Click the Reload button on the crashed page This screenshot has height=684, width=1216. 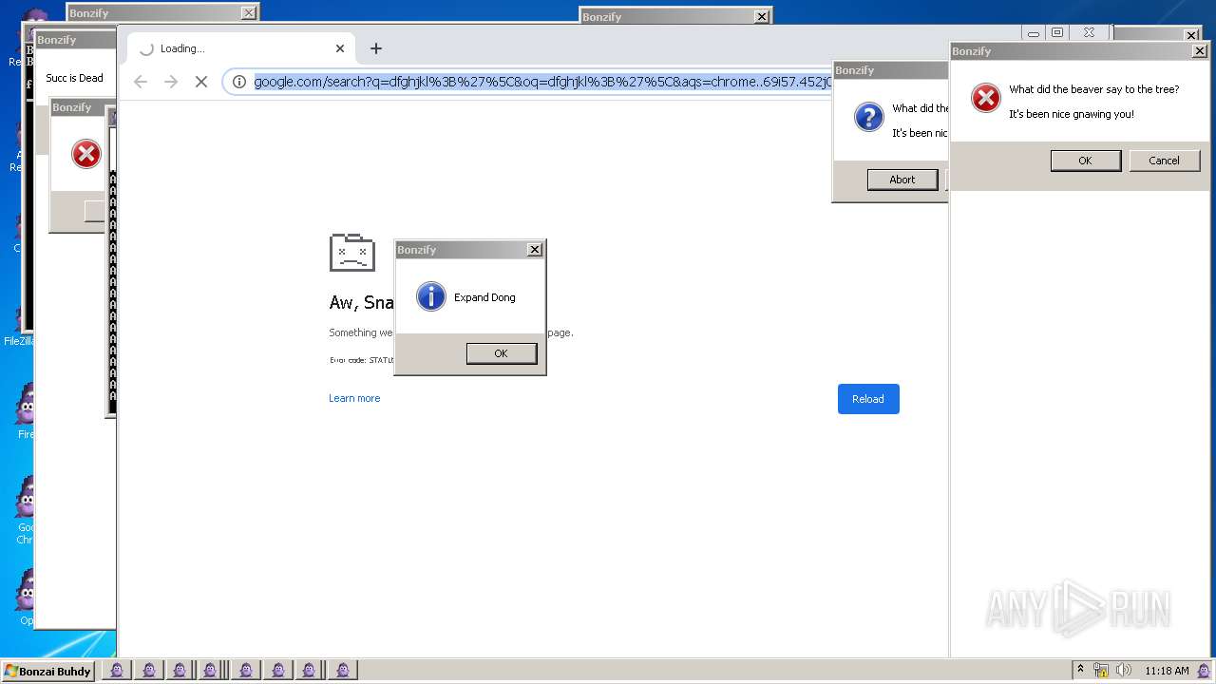tap(868, 399)
